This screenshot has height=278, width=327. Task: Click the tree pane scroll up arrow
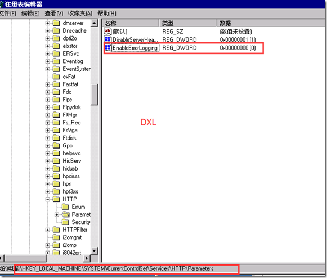[x=94, y=23]
